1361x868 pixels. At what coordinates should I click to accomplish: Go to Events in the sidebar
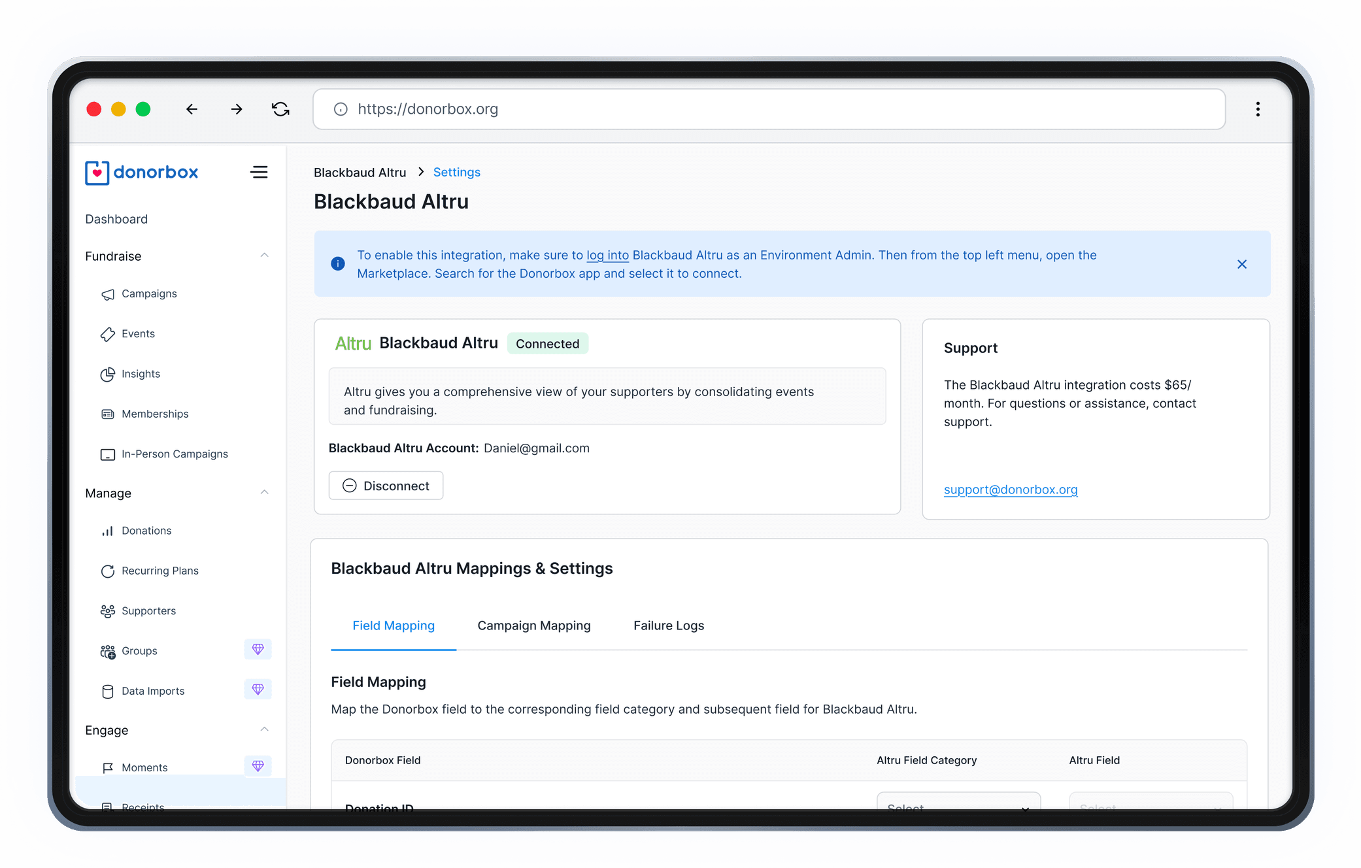pos(138,333)
